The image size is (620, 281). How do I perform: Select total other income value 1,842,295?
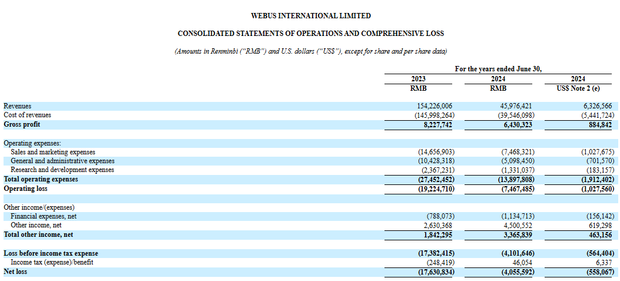coord(436,234)
